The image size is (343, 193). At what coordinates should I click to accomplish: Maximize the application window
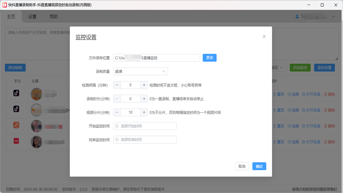click(322, 5)
